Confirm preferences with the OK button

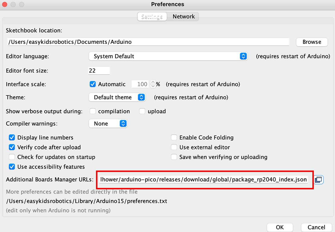[x=280, y=227]
